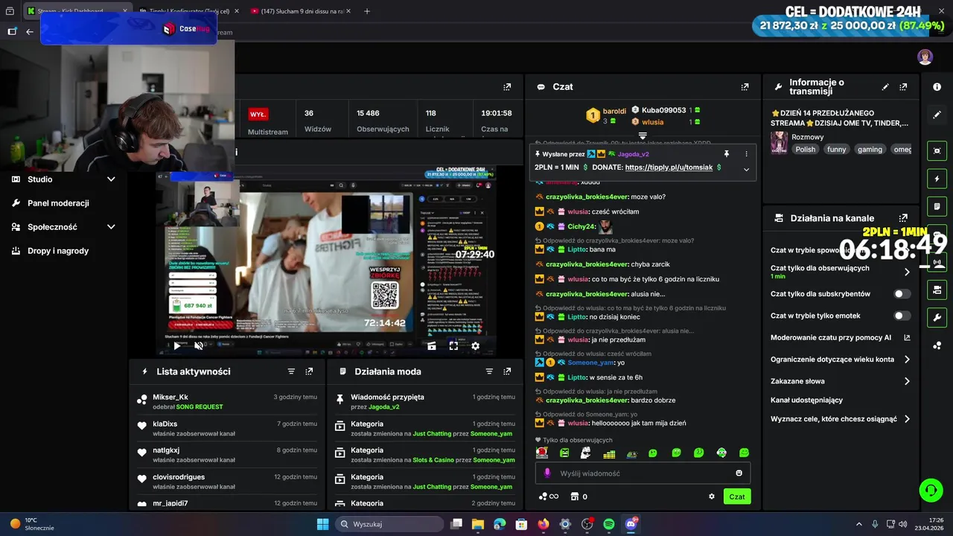Toggle mod actions note widget in sidebar
The image size is (953, 536).
tap(937, 206)
